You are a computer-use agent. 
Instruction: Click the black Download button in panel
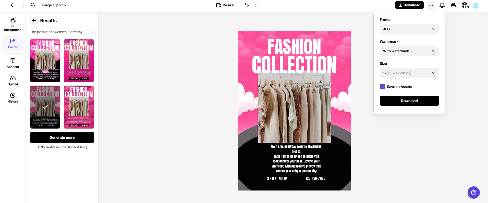click(409, 101)
